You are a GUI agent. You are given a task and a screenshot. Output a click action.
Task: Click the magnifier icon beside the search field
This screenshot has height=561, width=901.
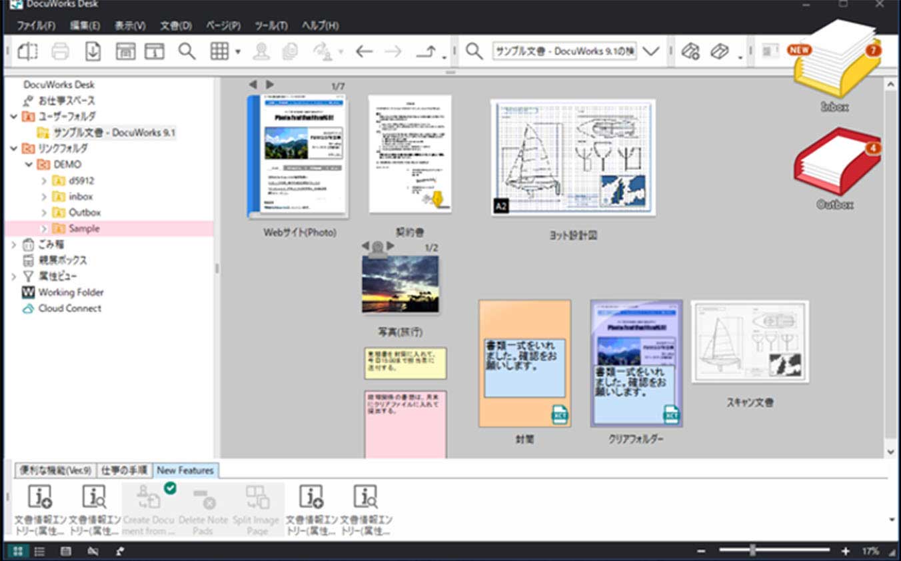click(x=474, y=51)
